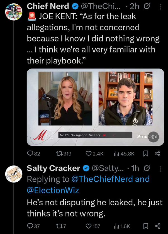This screenshot has width=168, height=234.
Task: View analytics for Chief Nerd's post
Action: click(117, 153)
